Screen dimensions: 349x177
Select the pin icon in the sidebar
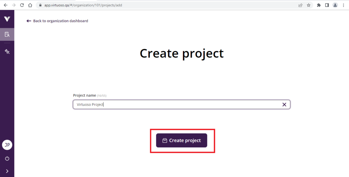pos(7,51)
